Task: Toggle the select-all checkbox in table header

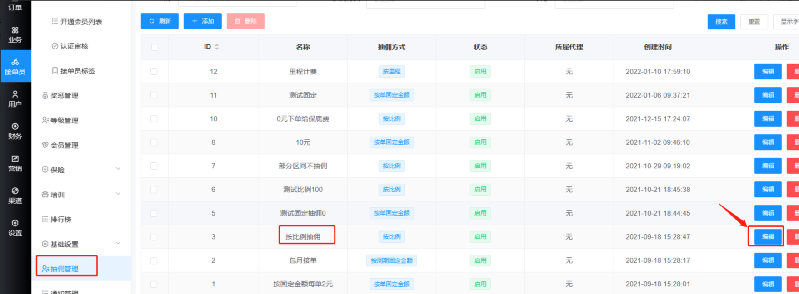Action: [155, 47]
